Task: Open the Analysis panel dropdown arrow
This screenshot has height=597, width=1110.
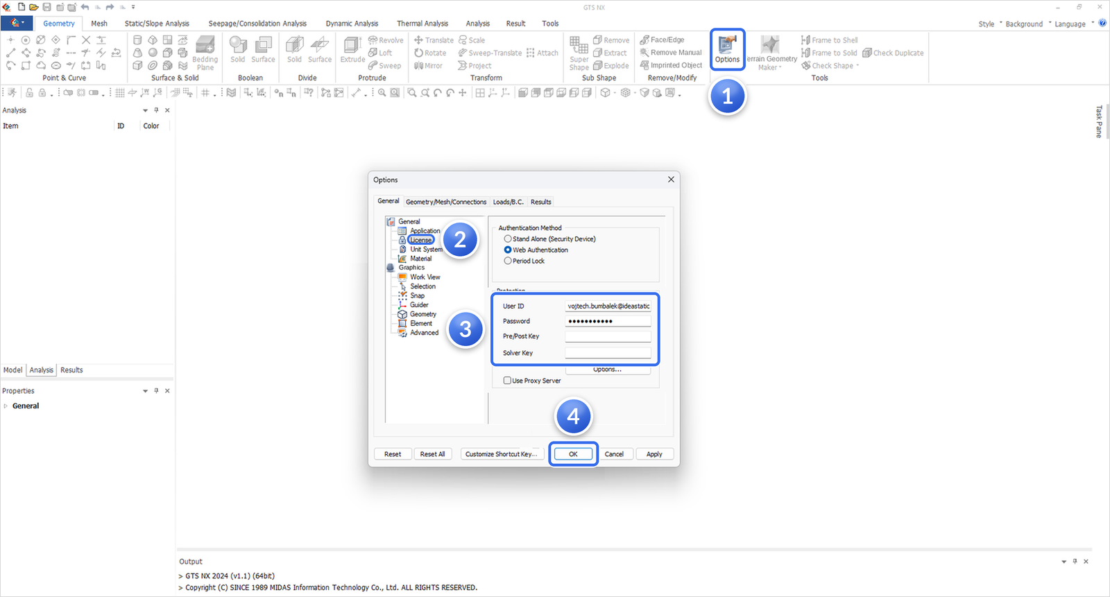Action: click(145, 110)
